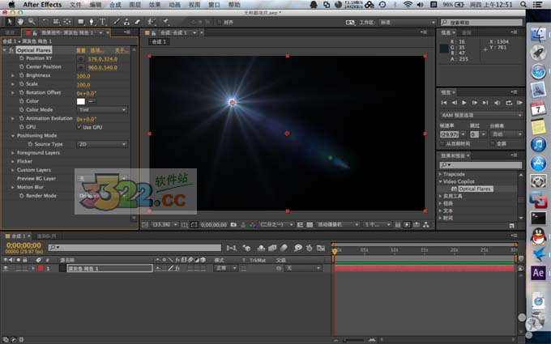Select the Brush tool
Image resolution: width=551 pixels, height=344 pixels.
click(117, 22)
